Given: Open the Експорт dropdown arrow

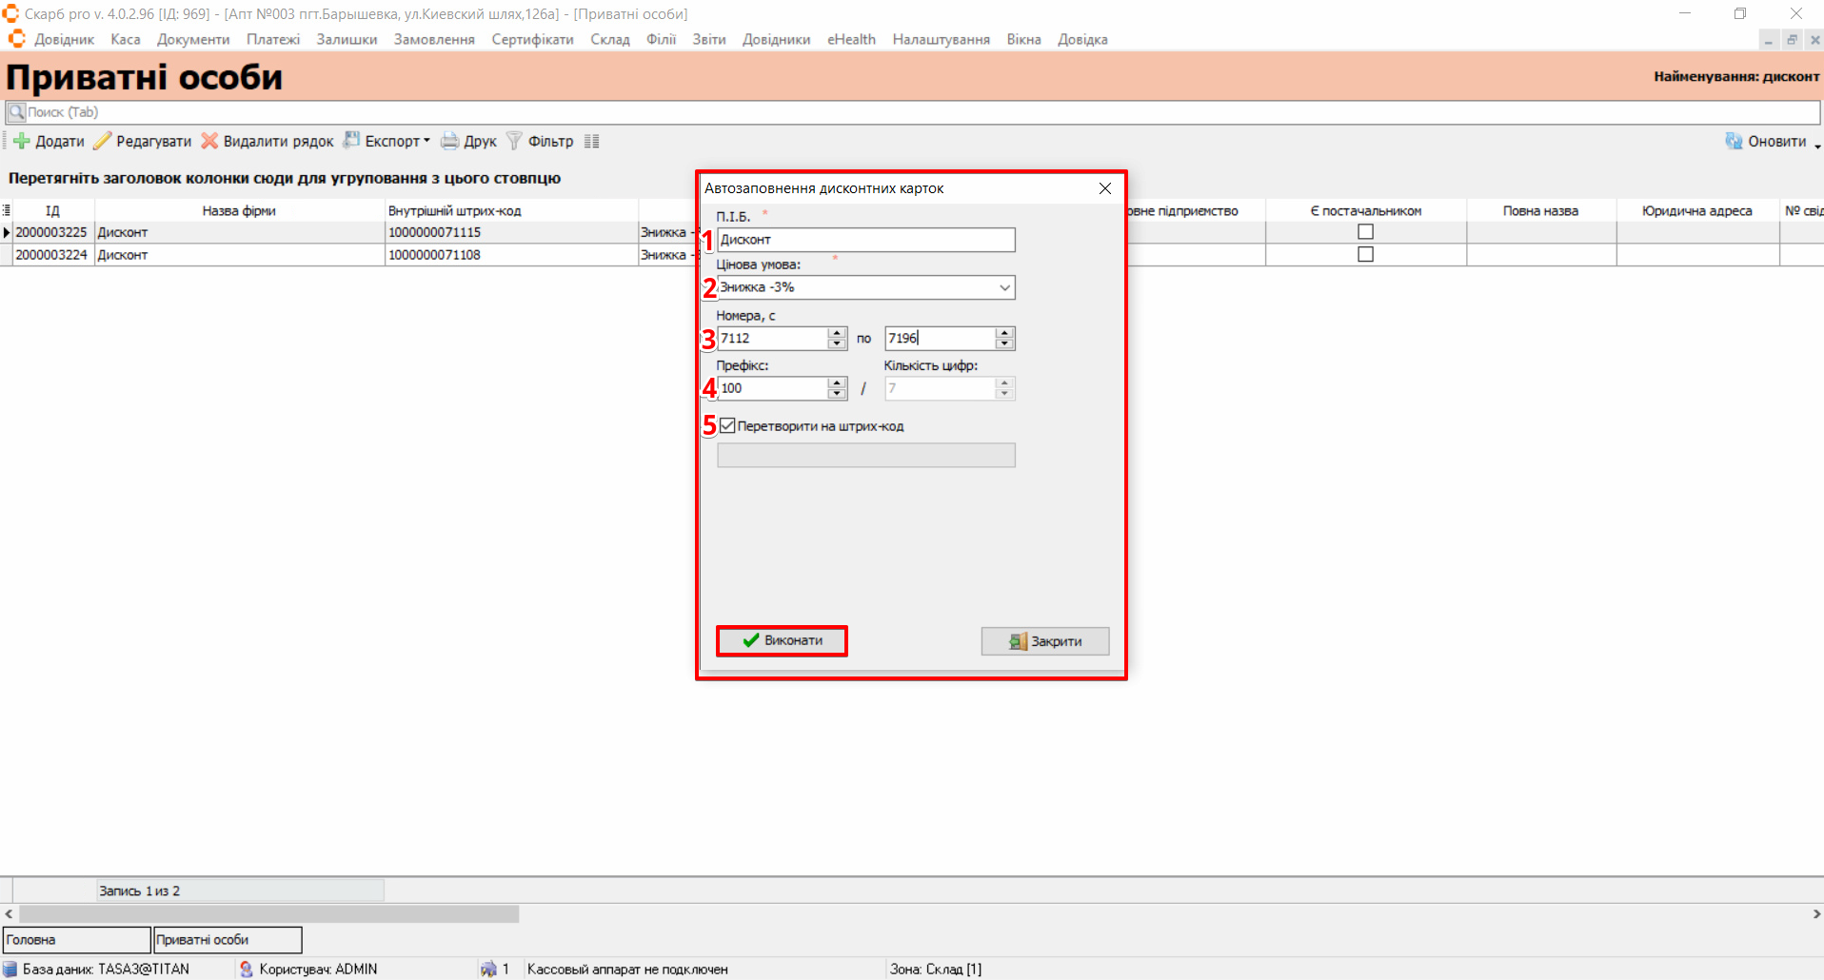Looking at the screenshot, I should 426,142.
